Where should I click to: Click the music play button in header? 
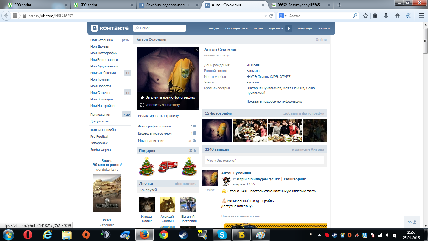click(x=289, y=28)
